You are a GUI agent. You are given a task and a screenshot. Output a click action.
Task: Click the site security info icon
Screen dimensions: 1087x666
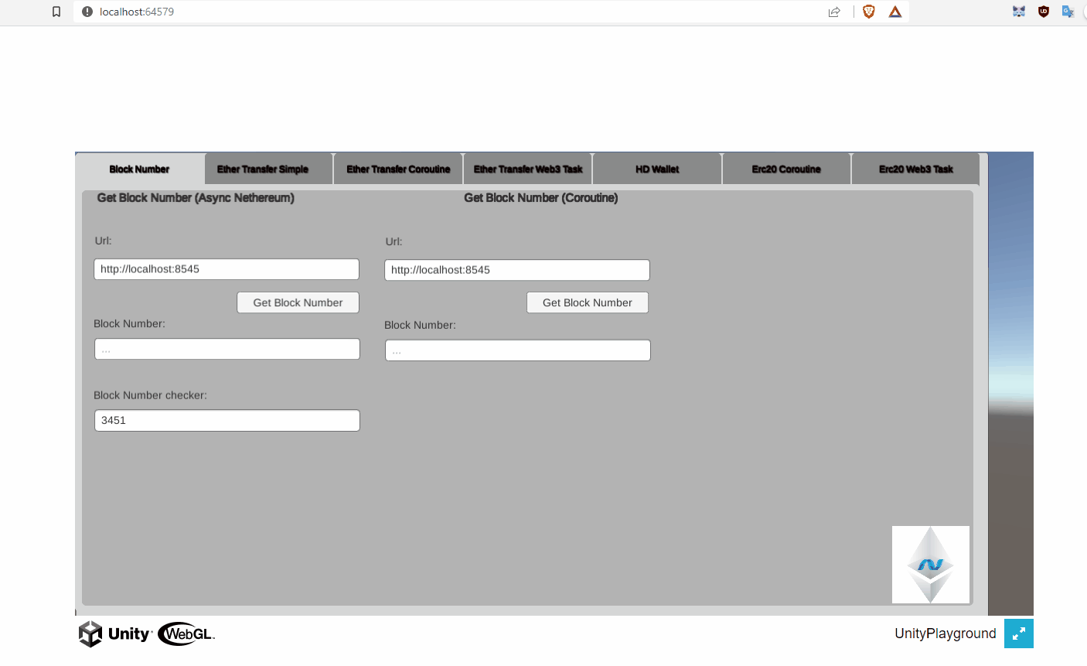tap(87, 12)
